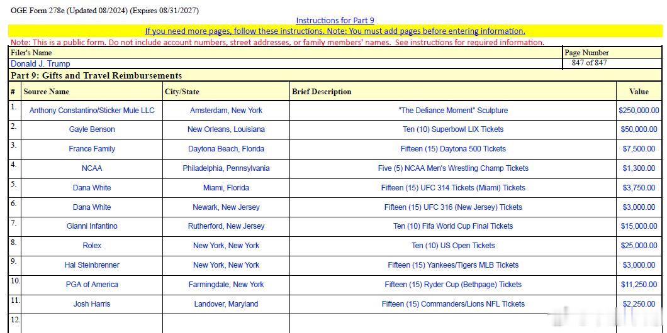Select the Gianni Infantino source name cell
This screenshot has width=667, height=333.
[x=92, y=226]
